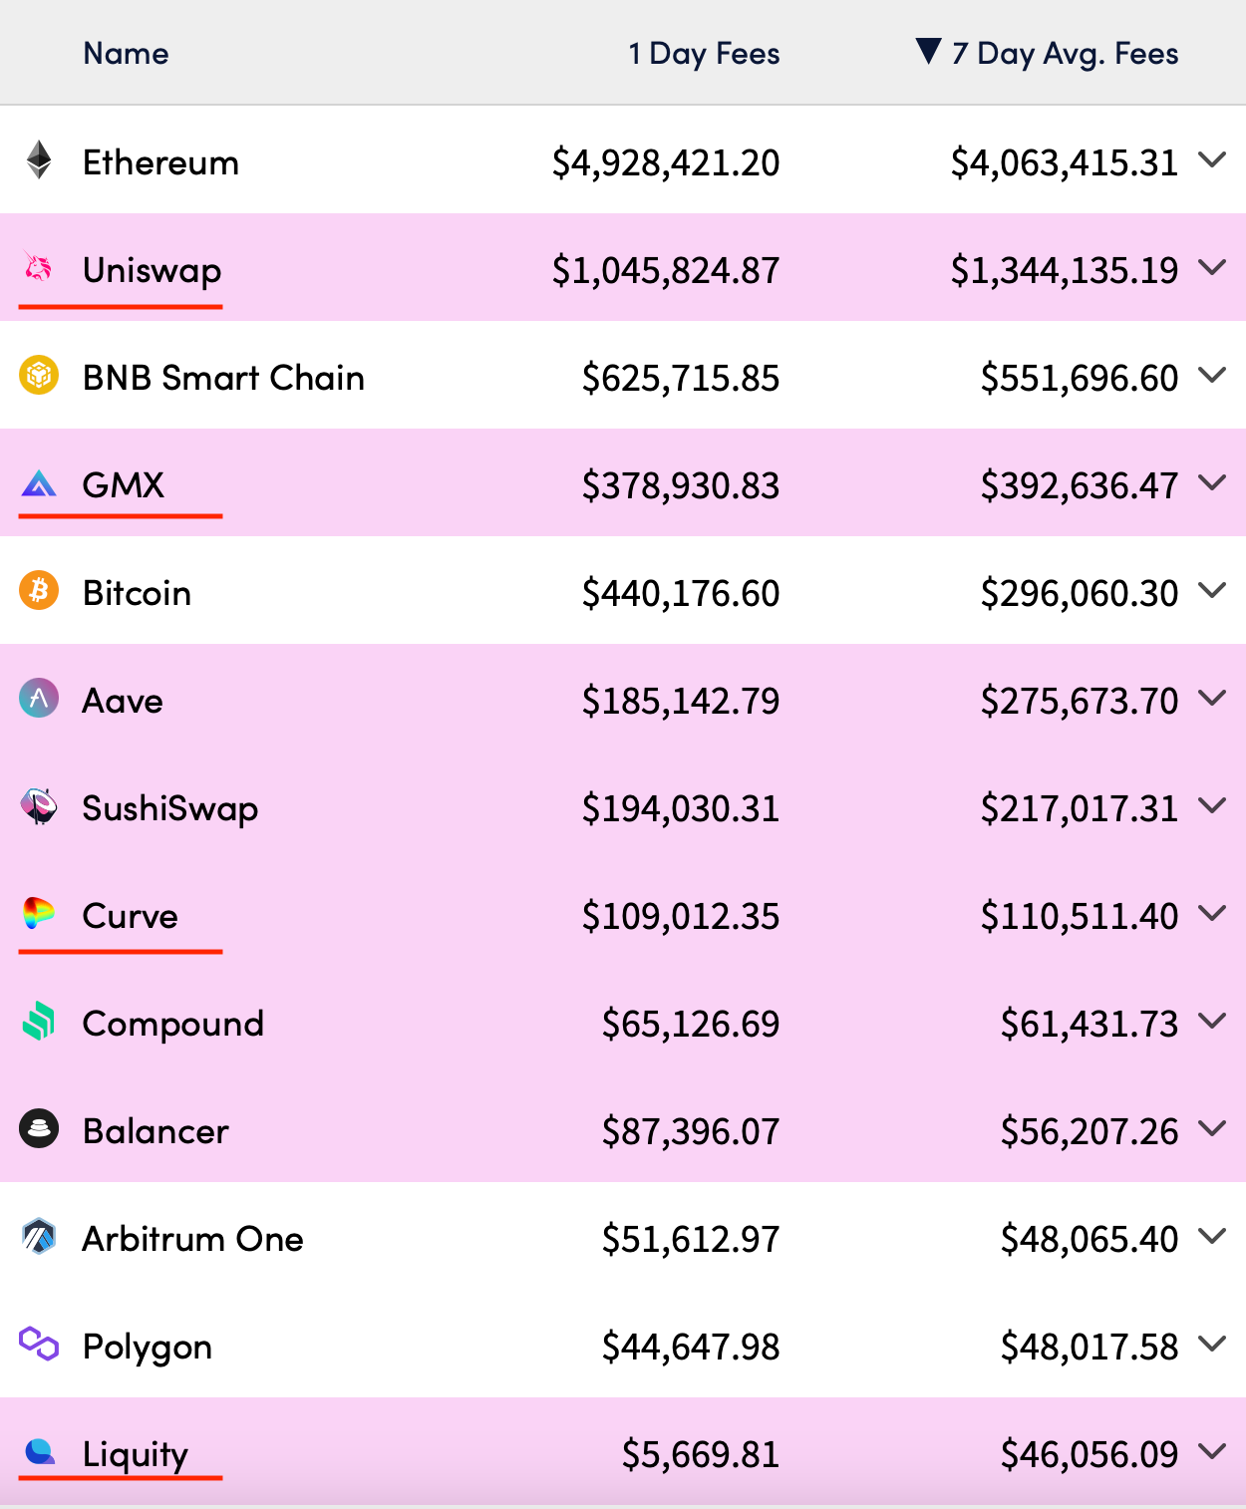
Task: Select the SushiSwap icon
Action: [x=40, y=808]
